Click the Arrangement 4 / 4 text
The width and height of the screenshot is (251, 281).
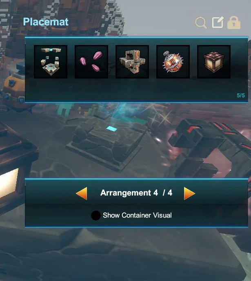pos(136,193)
